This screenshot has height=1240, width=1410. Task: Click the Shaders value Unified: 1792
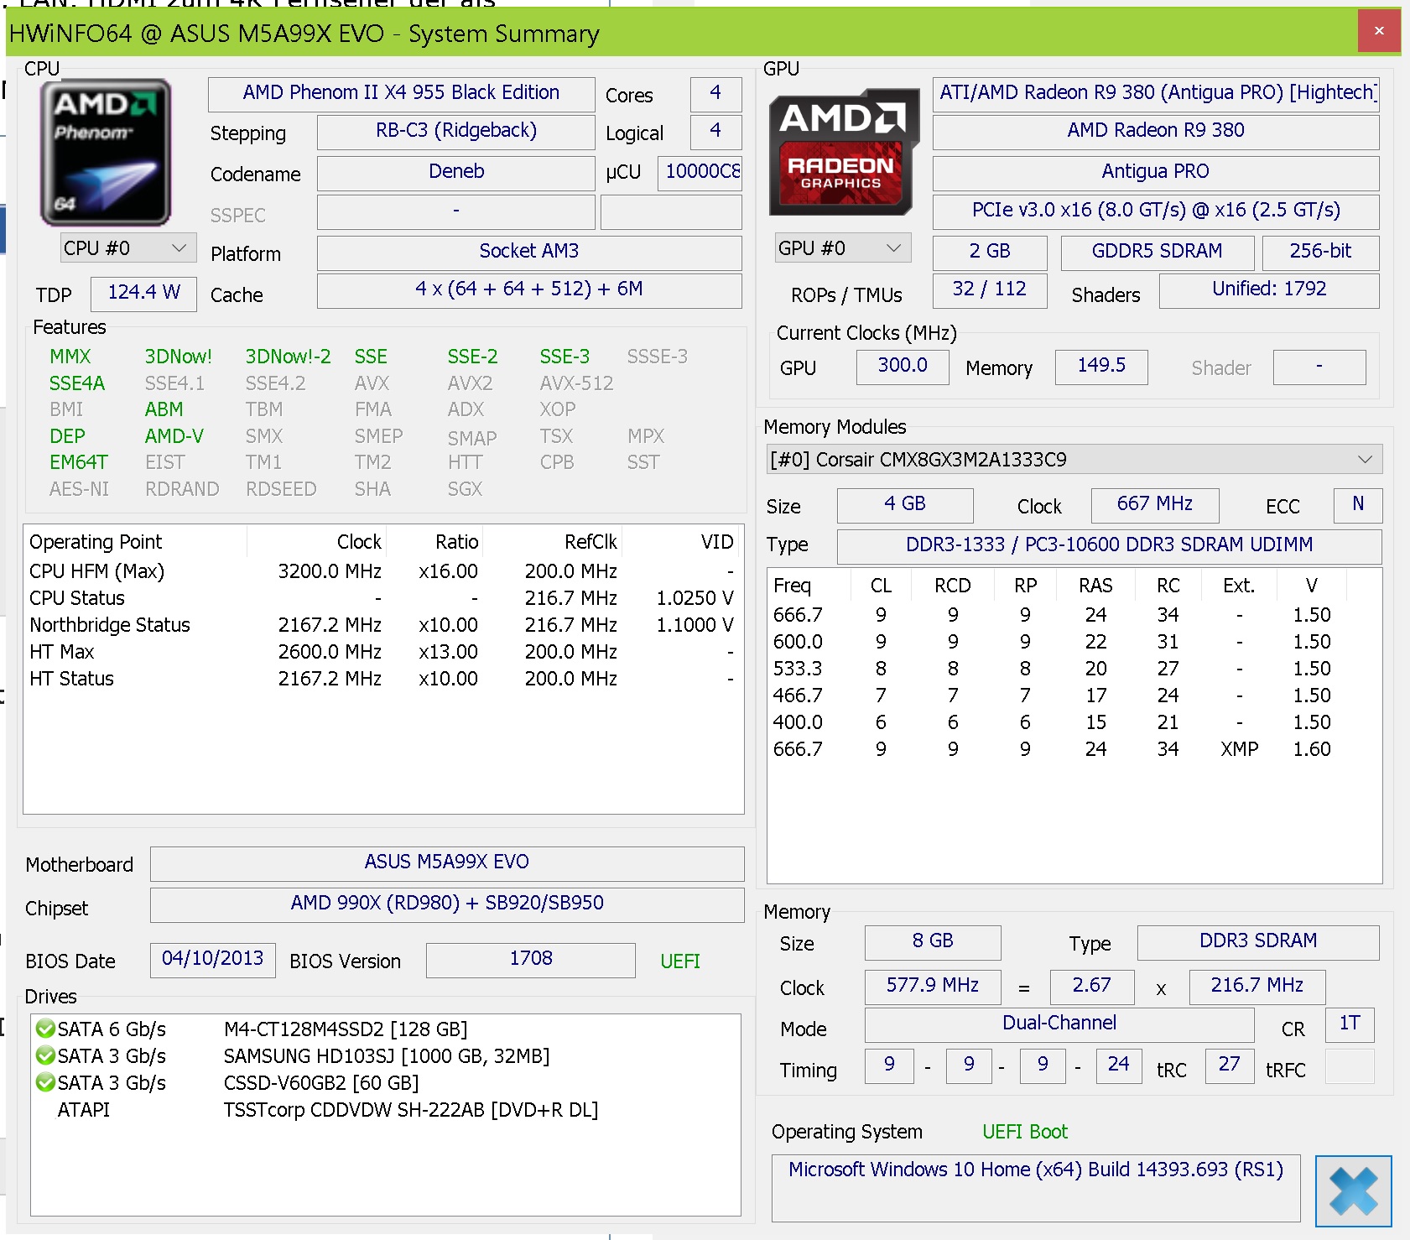point(1269,290)
